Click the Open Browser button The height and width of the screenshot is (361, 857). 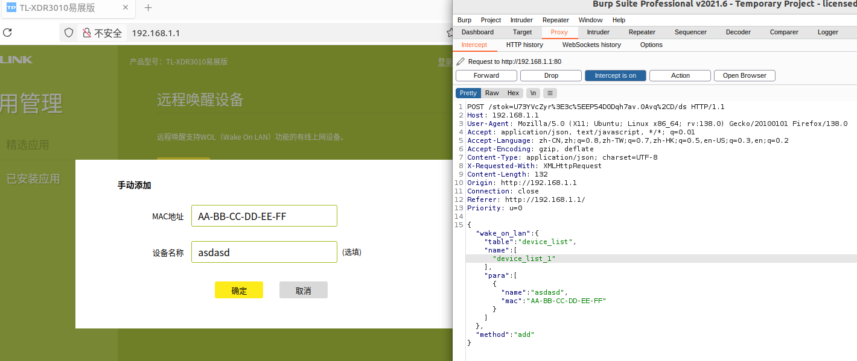(x=745, y=75)
